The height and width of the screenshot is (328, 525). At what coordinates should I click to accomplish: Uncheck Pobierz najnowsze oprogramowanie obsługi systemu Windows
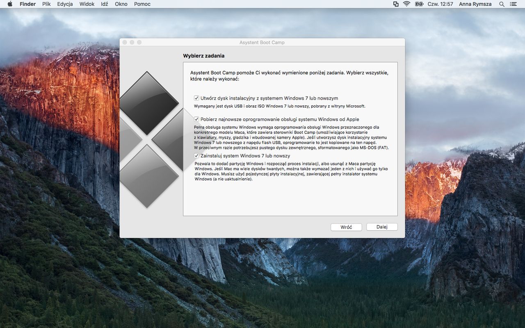(196, 119)
